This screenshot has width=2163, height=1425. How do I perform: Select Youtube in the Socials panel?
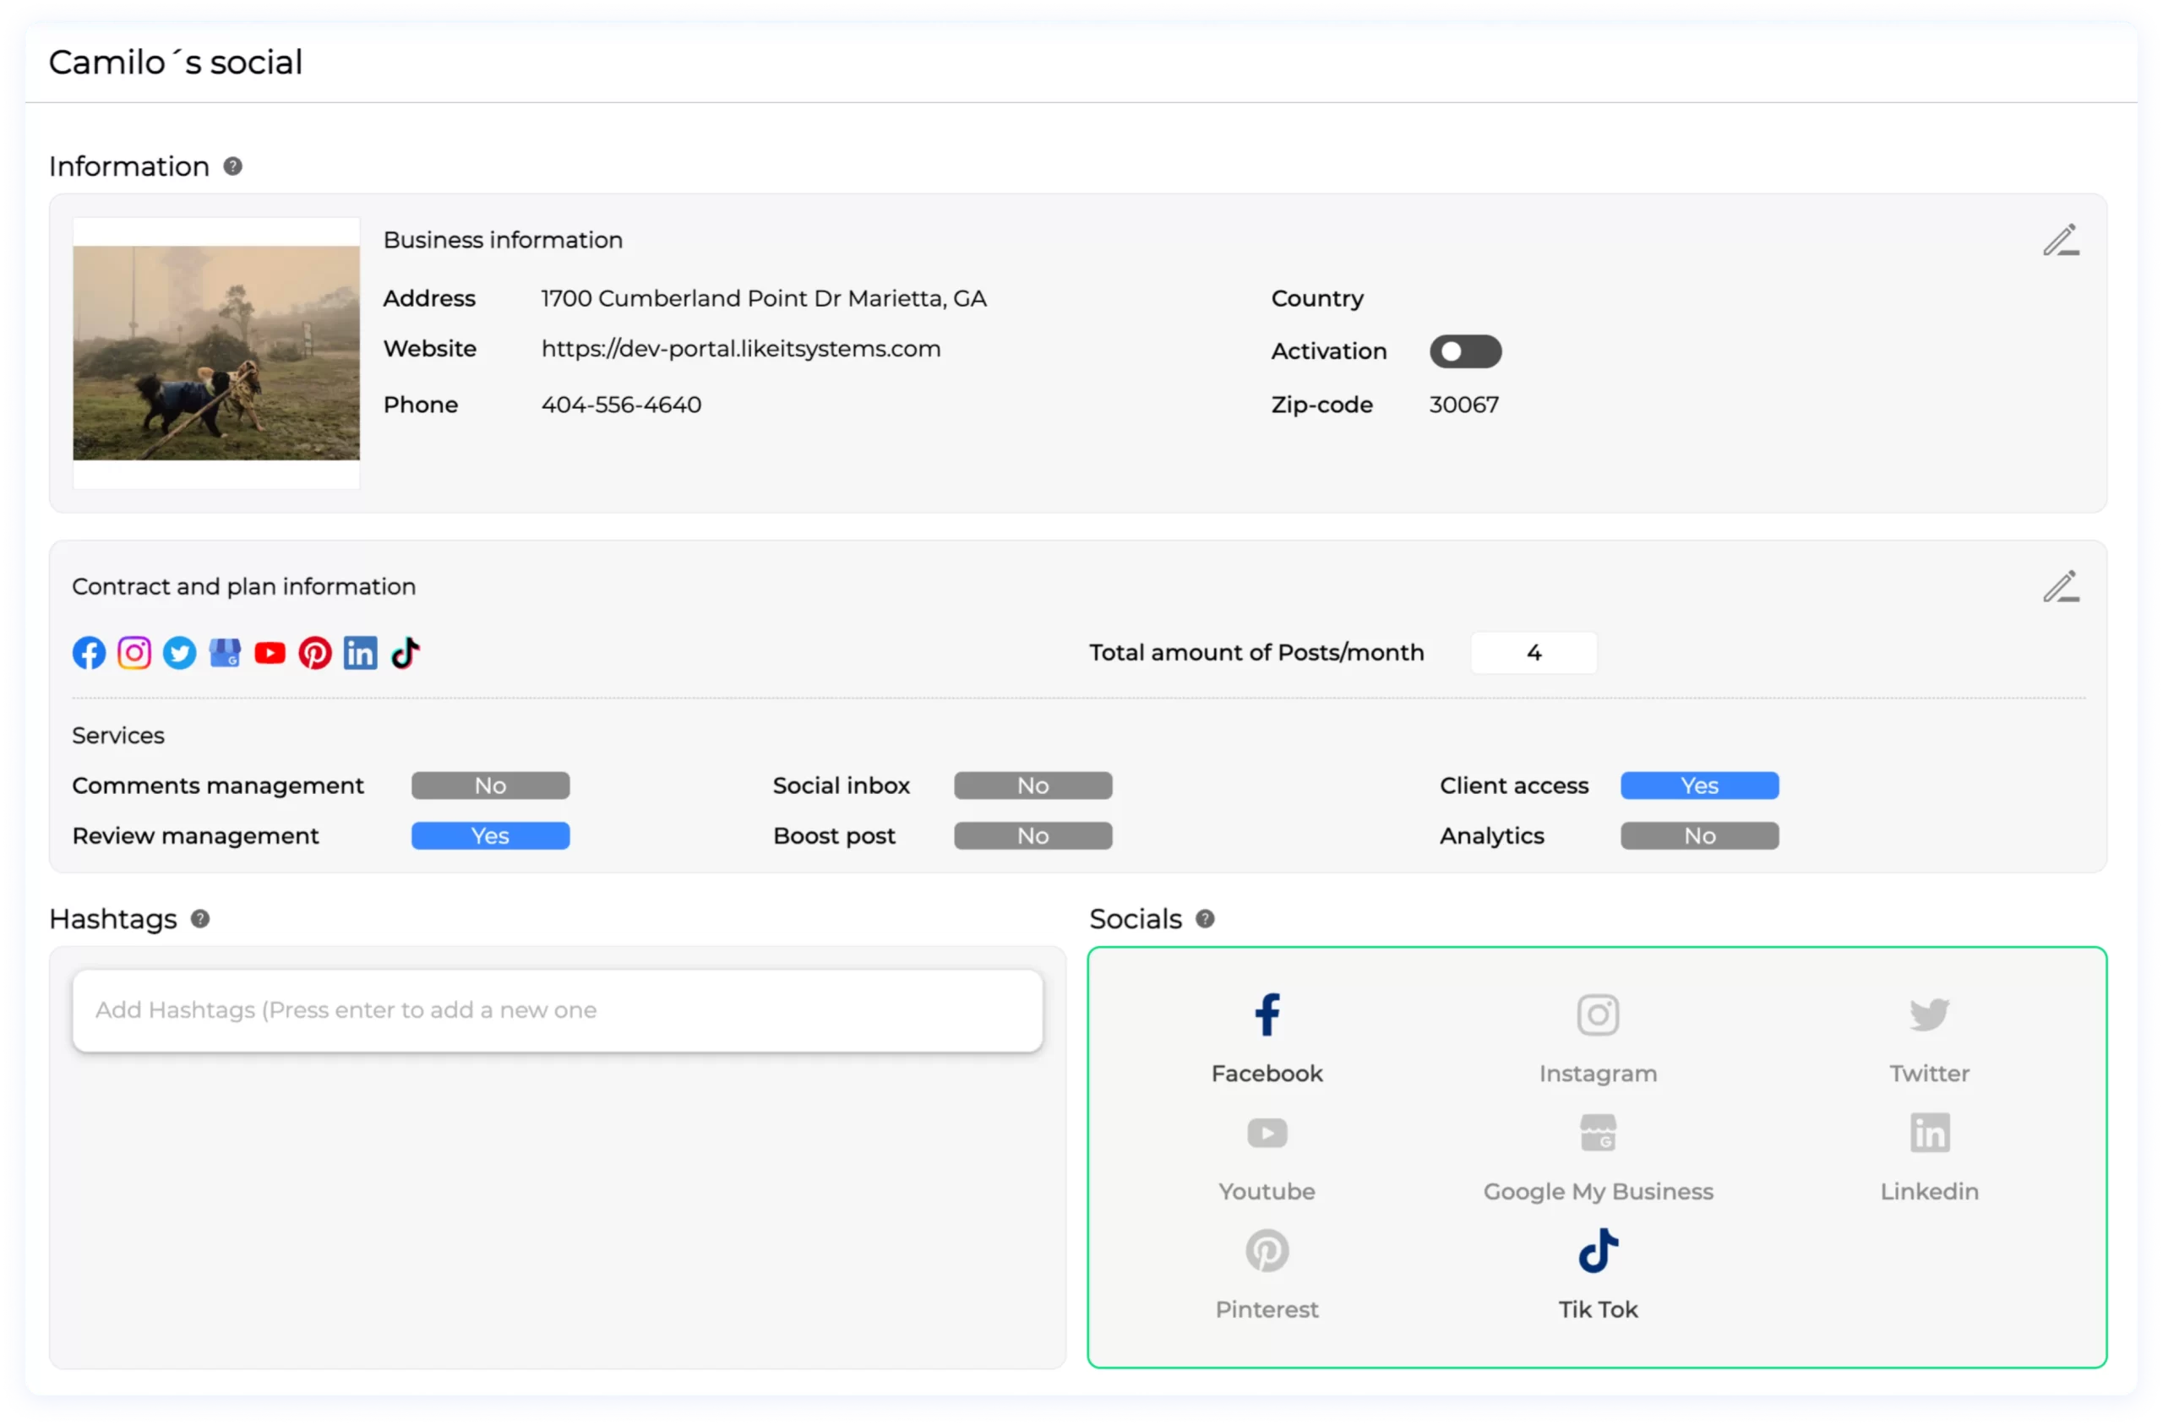tap(1267, 1154)
